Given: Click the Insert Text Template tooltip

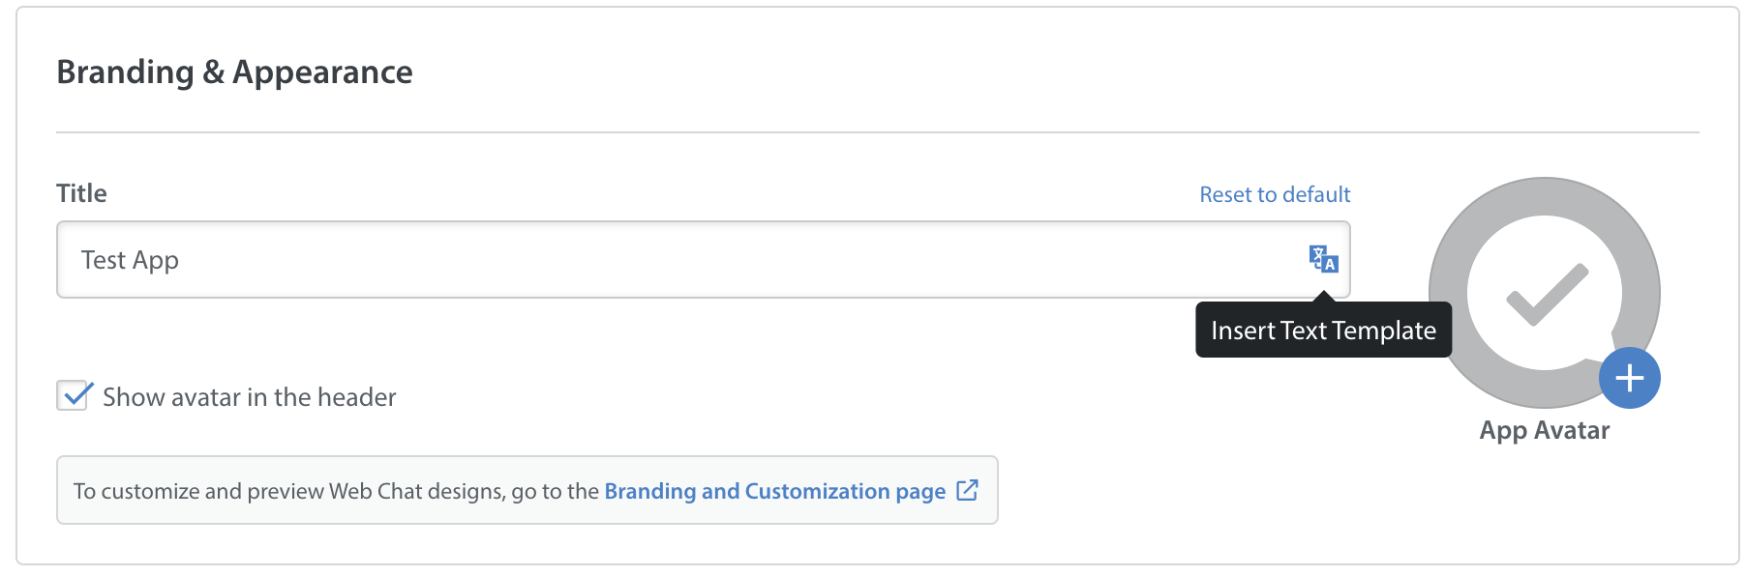Looking at the screenshot, I should coord(1323,331).
